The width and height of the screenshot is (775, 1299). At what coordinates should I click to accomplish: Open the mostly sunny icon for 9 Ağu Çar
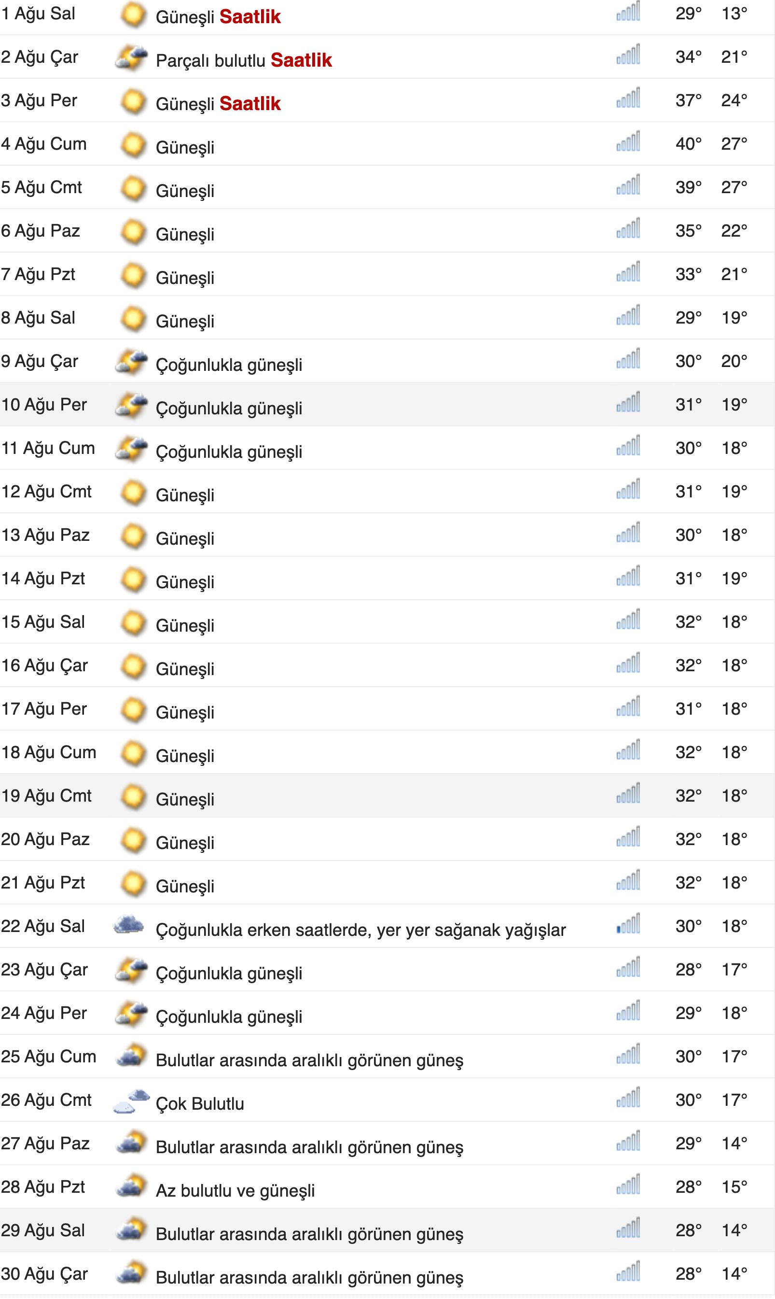pos(132,361)
